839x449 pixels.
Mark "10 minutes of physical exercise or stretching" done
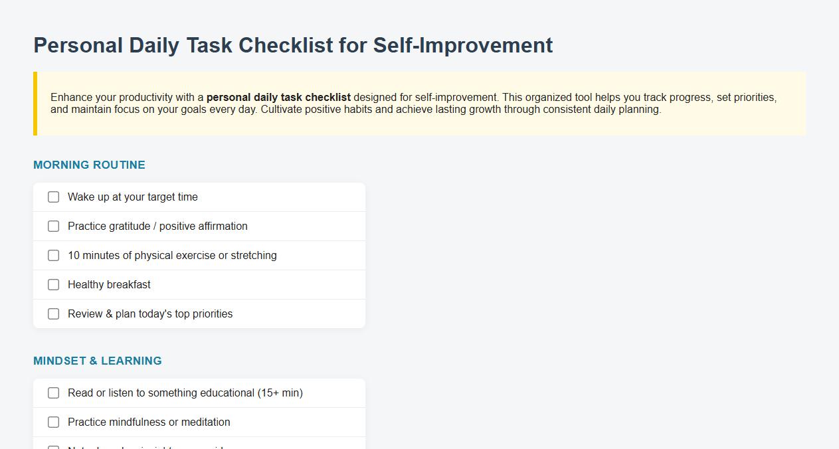[x=53, y=255]
